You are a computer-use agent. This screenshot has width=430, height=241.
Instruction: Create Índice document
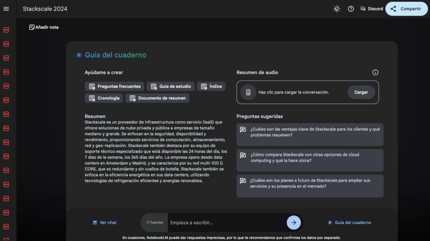point(211,86)
